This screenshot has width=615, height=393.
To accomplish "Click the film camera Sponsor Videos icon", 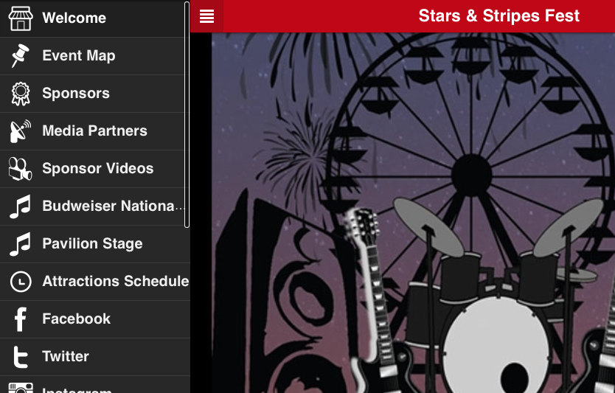I will pos(21,169).
